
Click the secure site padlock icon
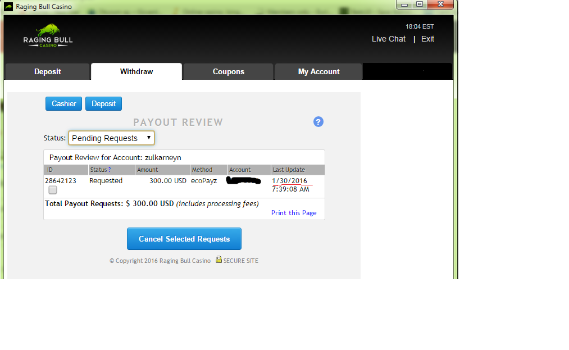tap(219, 259)
